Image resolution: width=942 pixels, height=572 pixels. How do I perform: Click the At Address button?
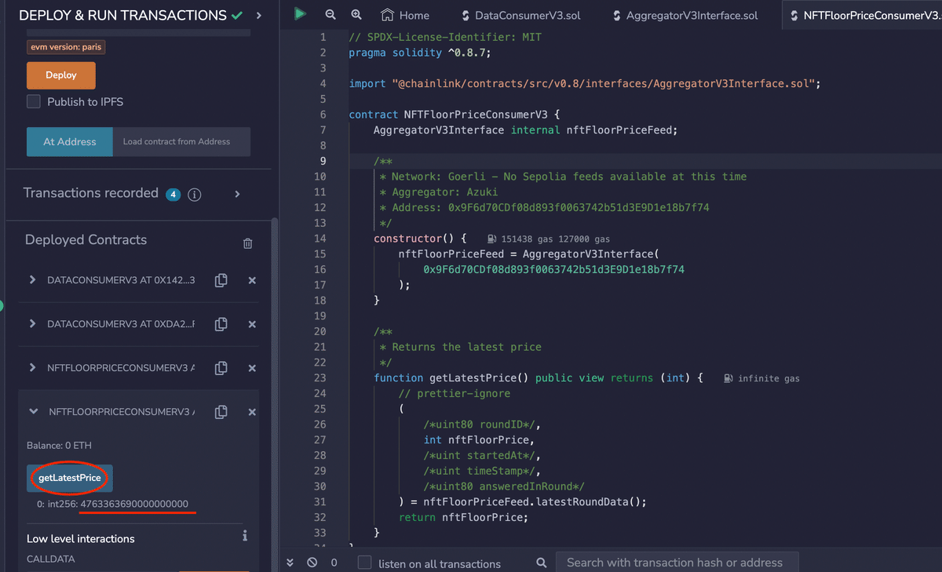coord(70,142)
